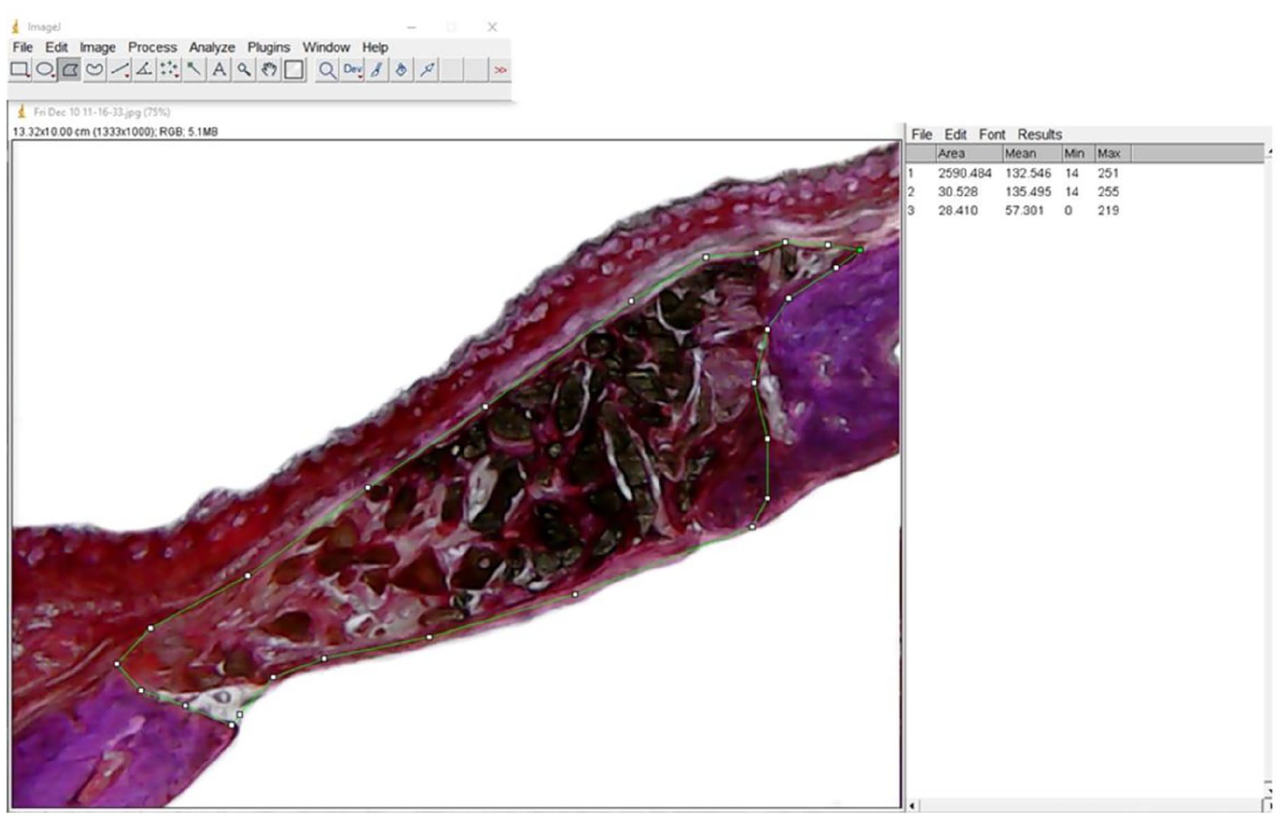Select the Angle tool

pyautogui.click(x=144, y=70)
